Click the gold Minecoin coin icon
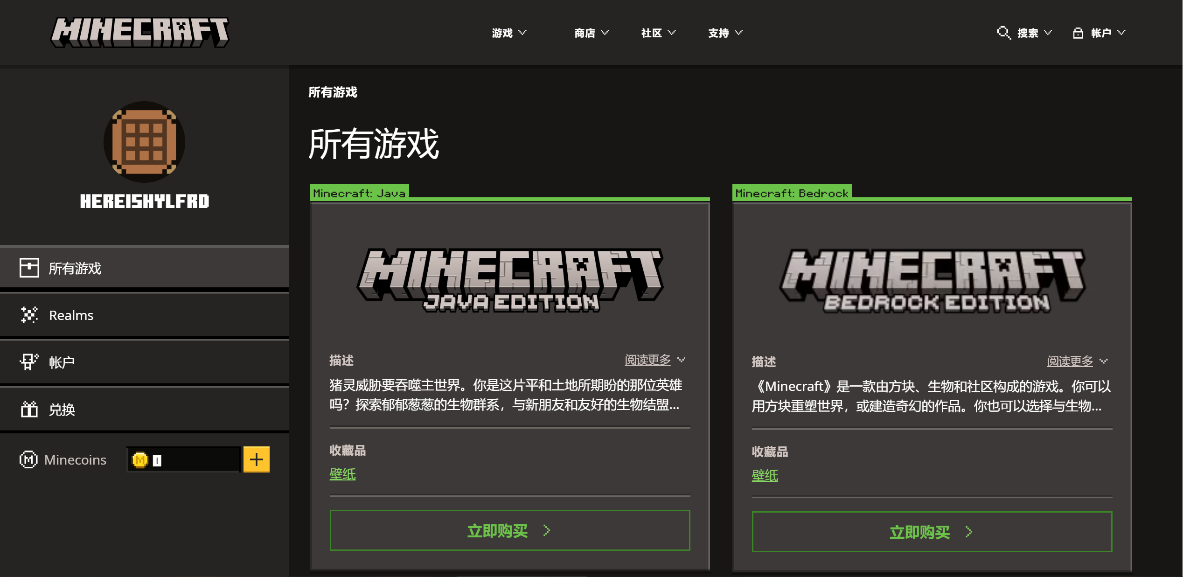 [140, 460]
